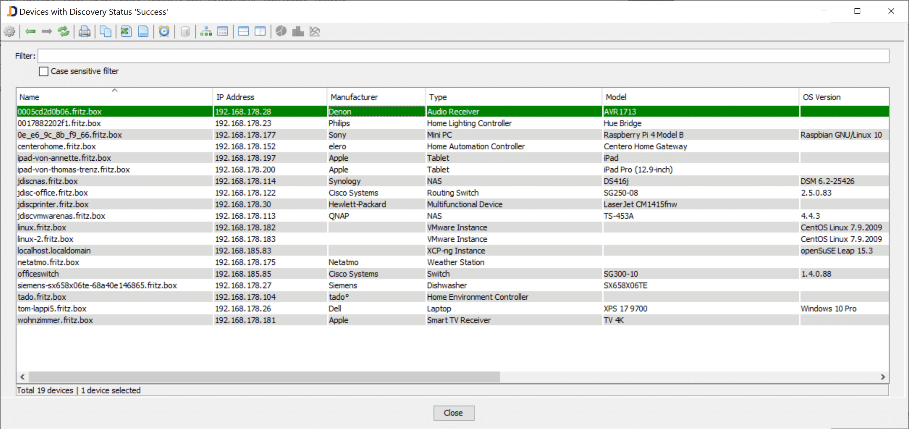Screen dimensions: 909x429
Task: Click the Name column header to sort
Action: 71,97
